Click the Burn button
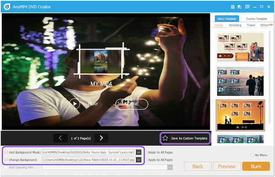Viewport: 275px width, 177px height. pos(256,166)
